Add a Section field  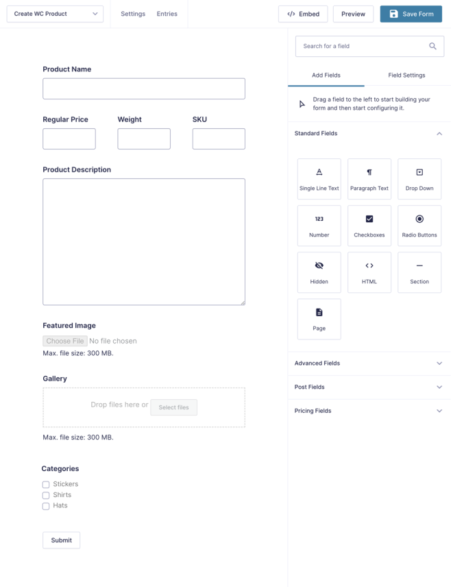419,272
